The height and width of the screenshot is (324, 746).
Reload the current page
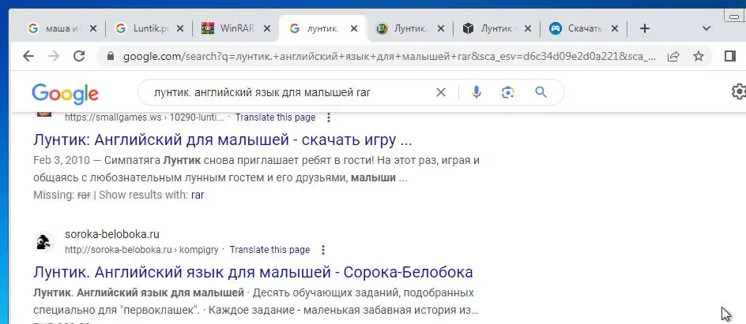[79, 56]
